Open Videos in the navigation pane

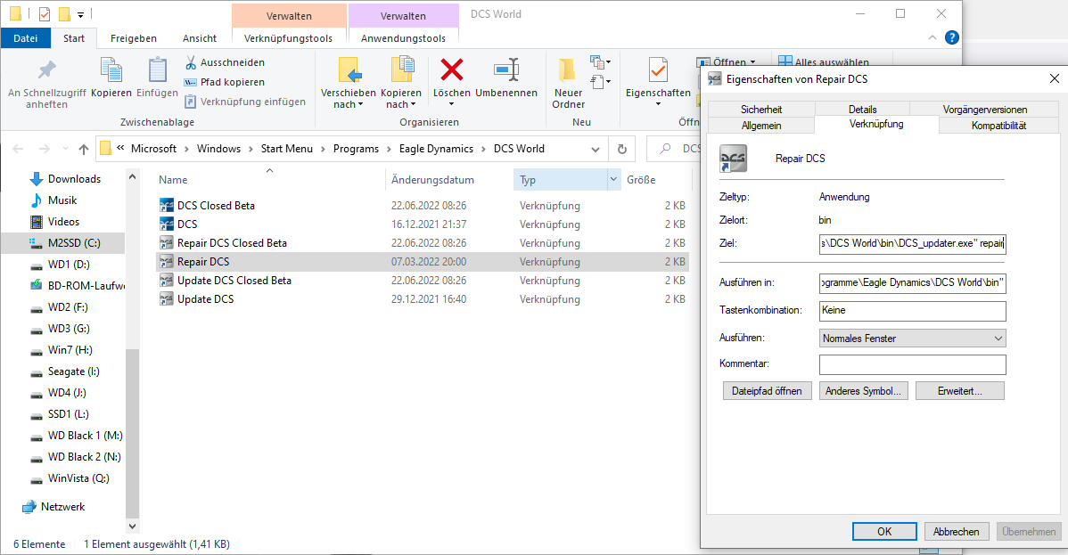64,222
